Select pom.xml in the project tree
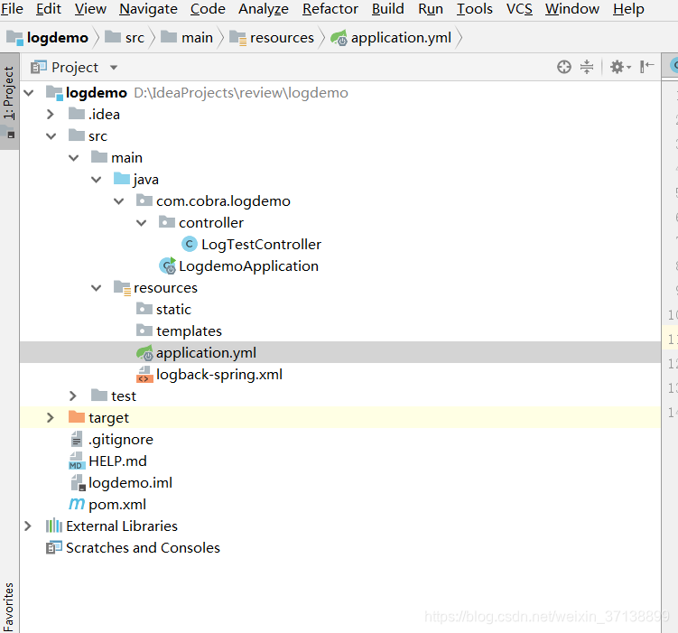This screenshot has height=633, width=678. tap(340, 504)
